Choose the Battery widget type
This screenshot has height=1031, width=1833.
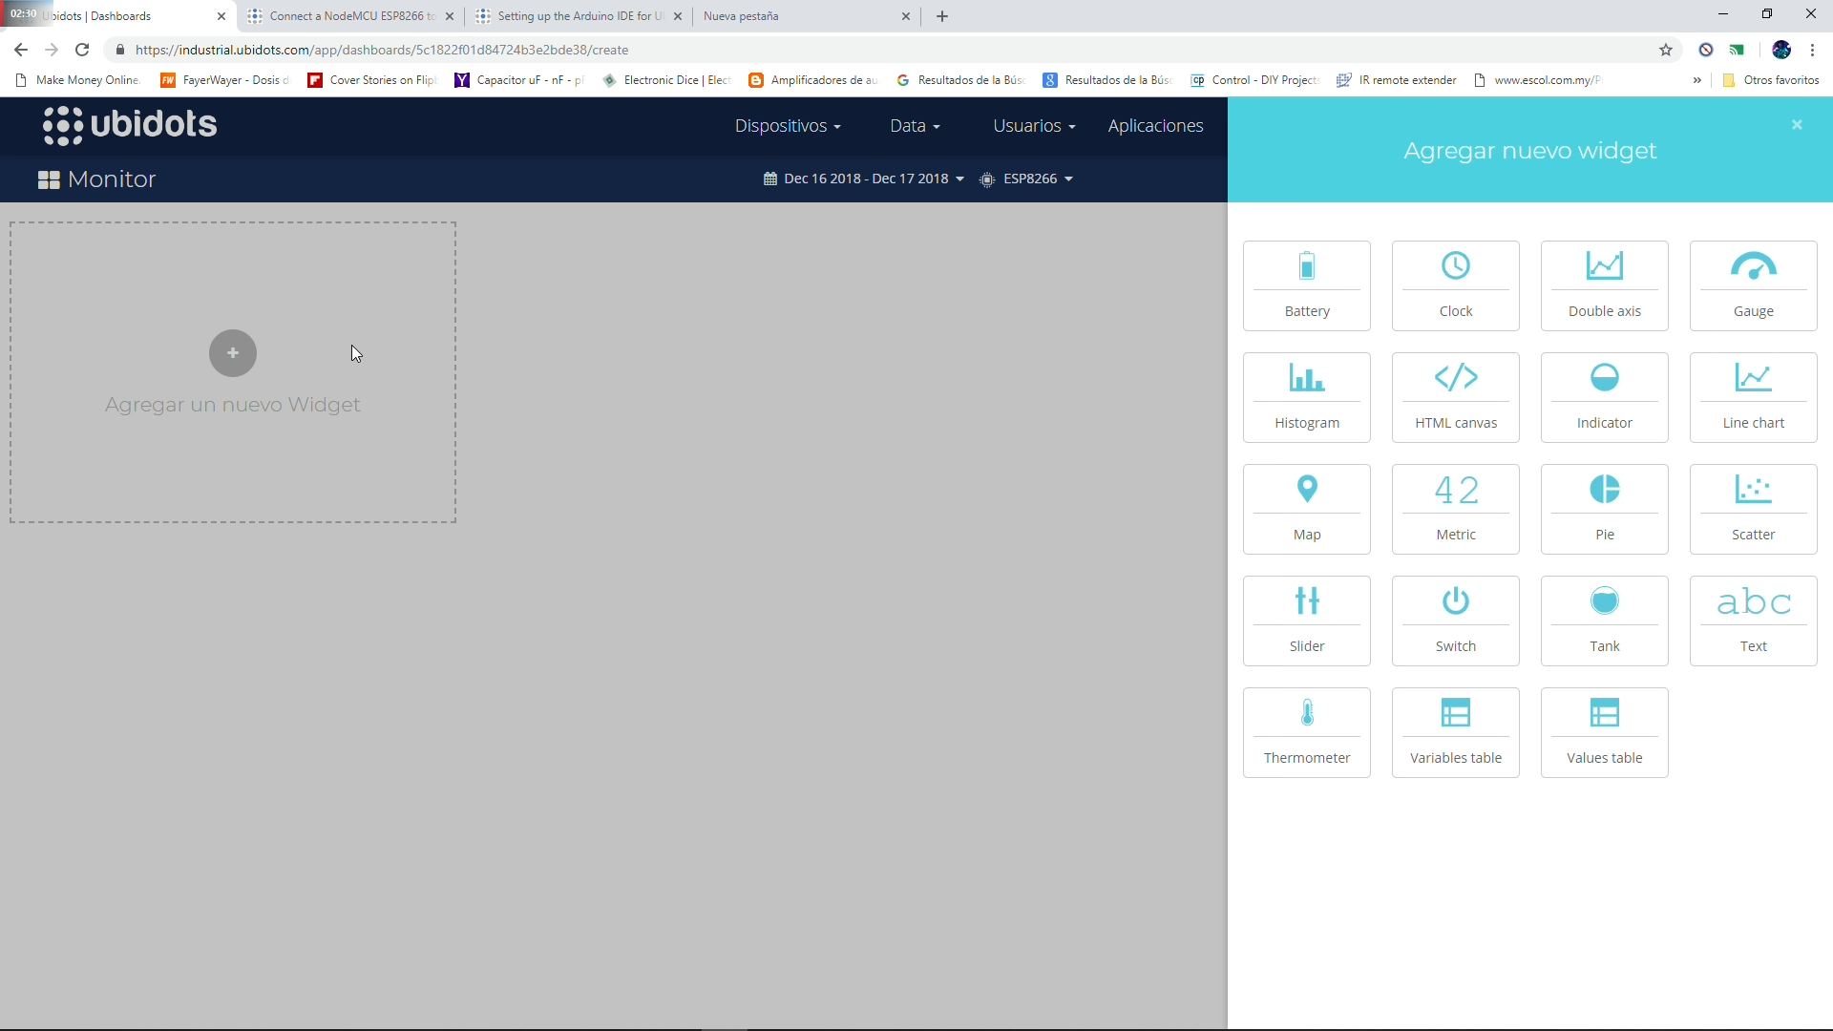coord(1306,284)
